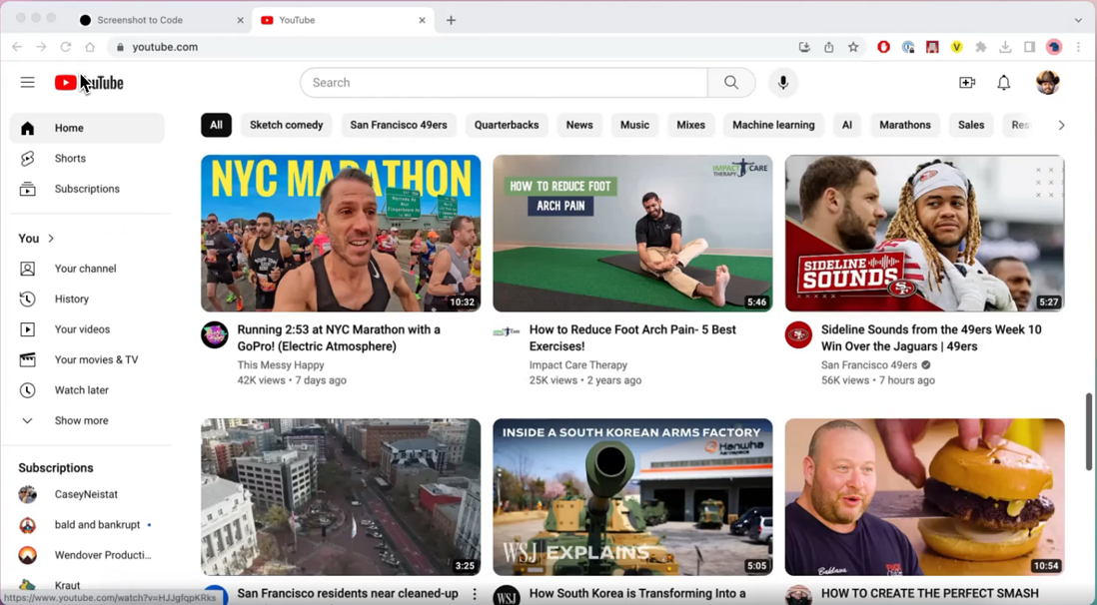
Task: Click the install app icon in address bar
Action: (x=804, y=47)
